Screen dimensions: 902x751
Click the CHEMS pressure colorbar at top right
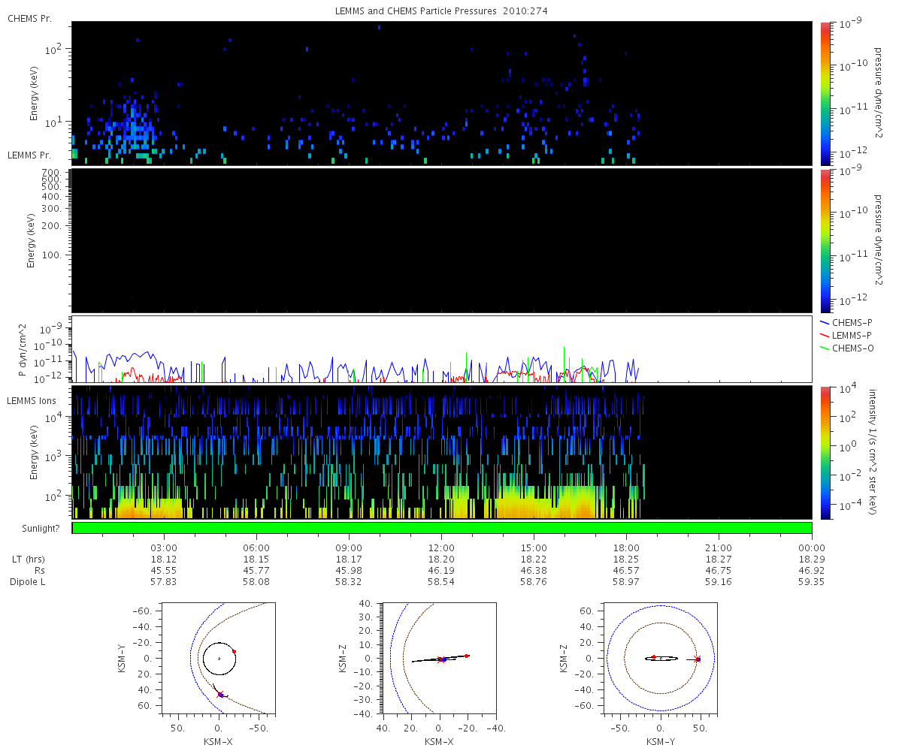[825, 93]
